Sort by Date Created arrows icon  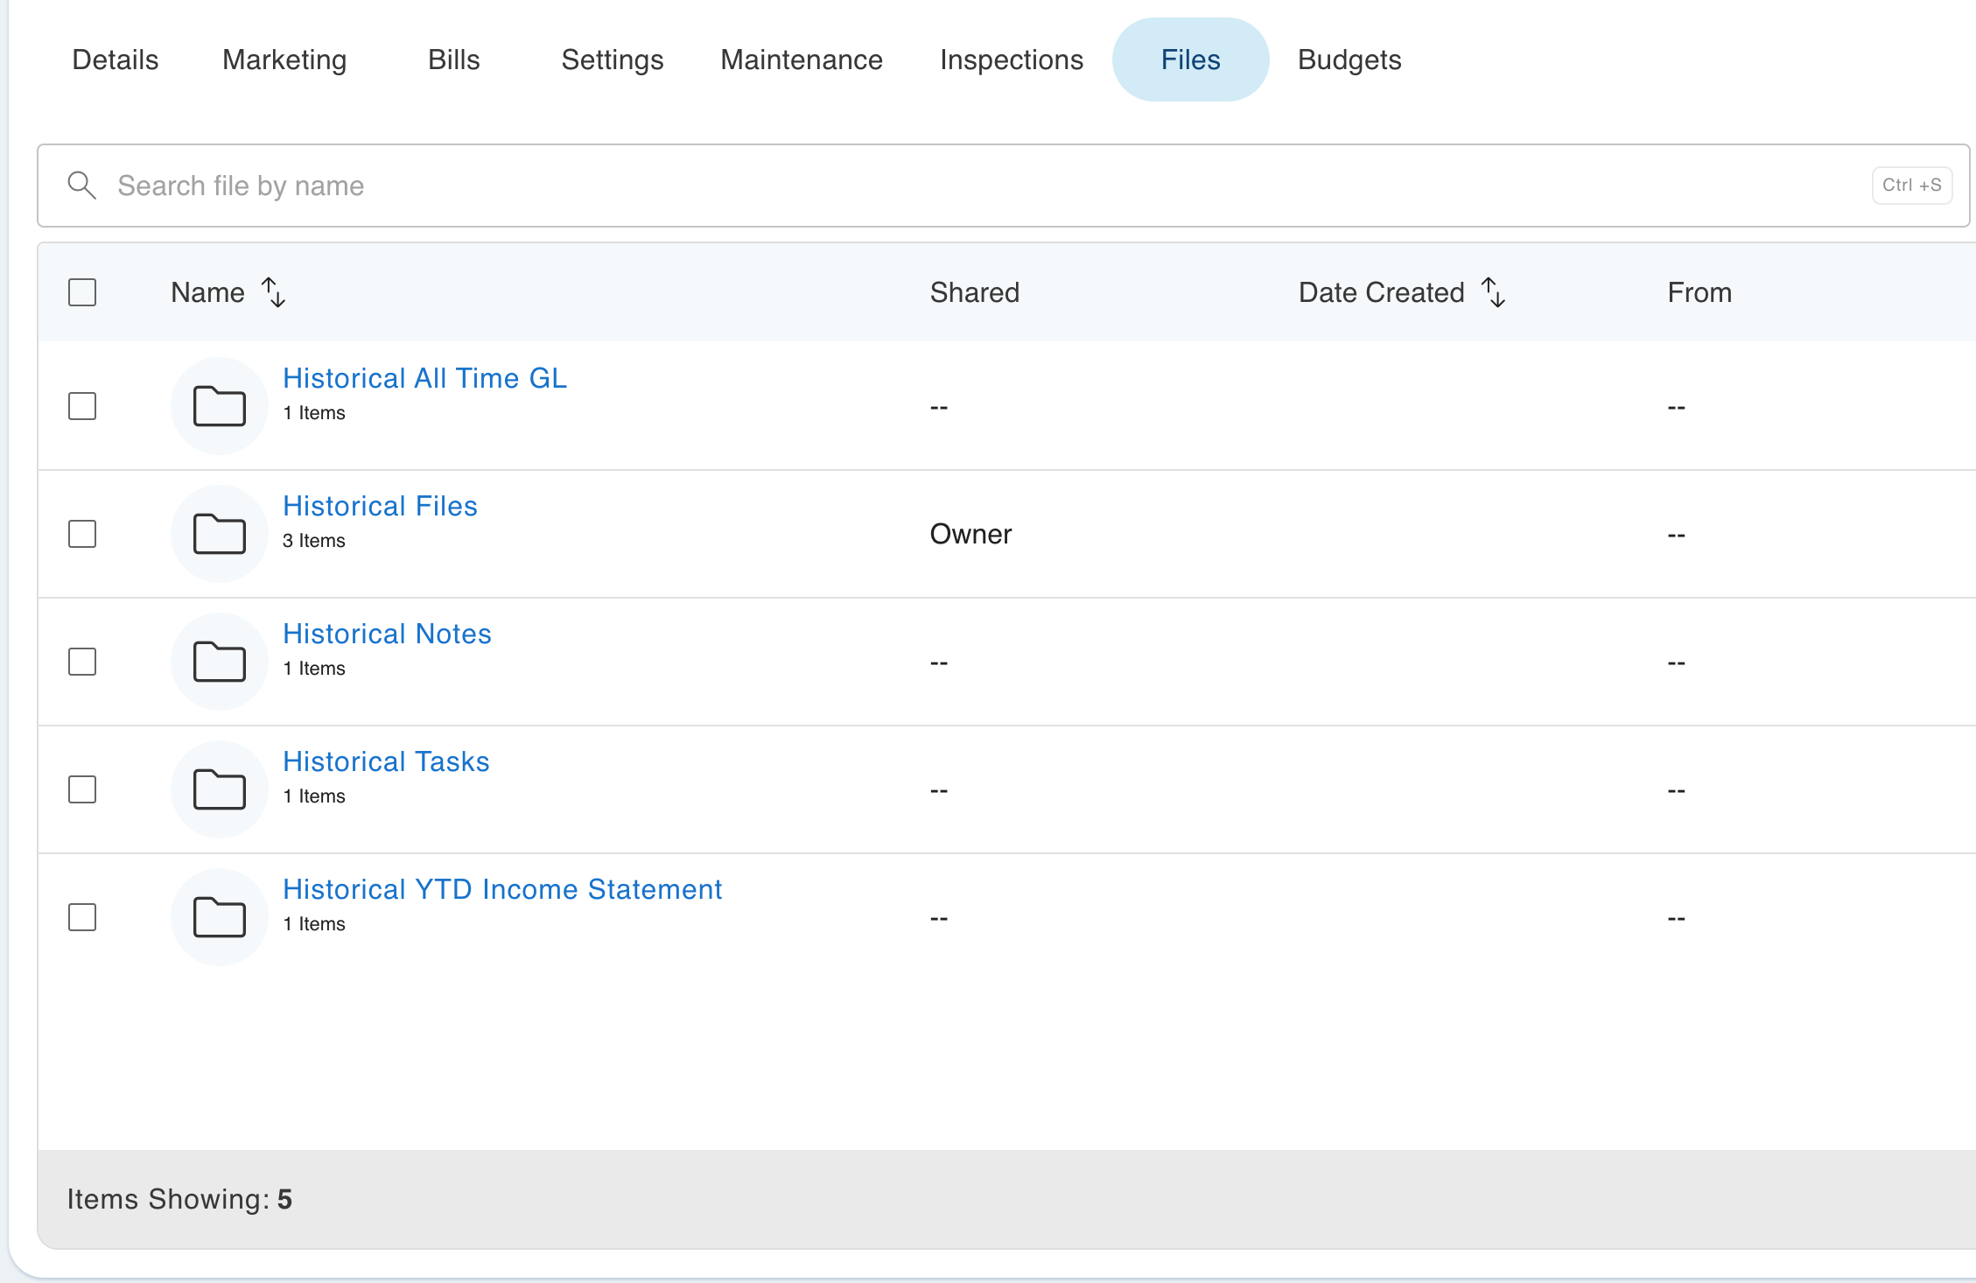click(x=1493, y=292)
